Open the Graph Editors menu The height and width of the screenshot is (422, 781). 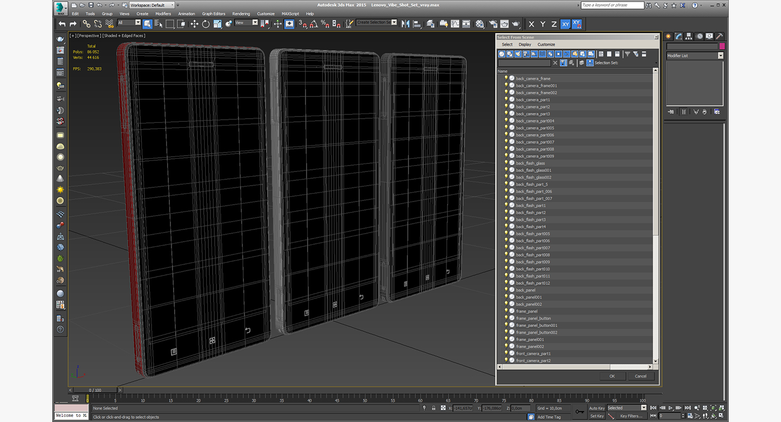point(214,14)
